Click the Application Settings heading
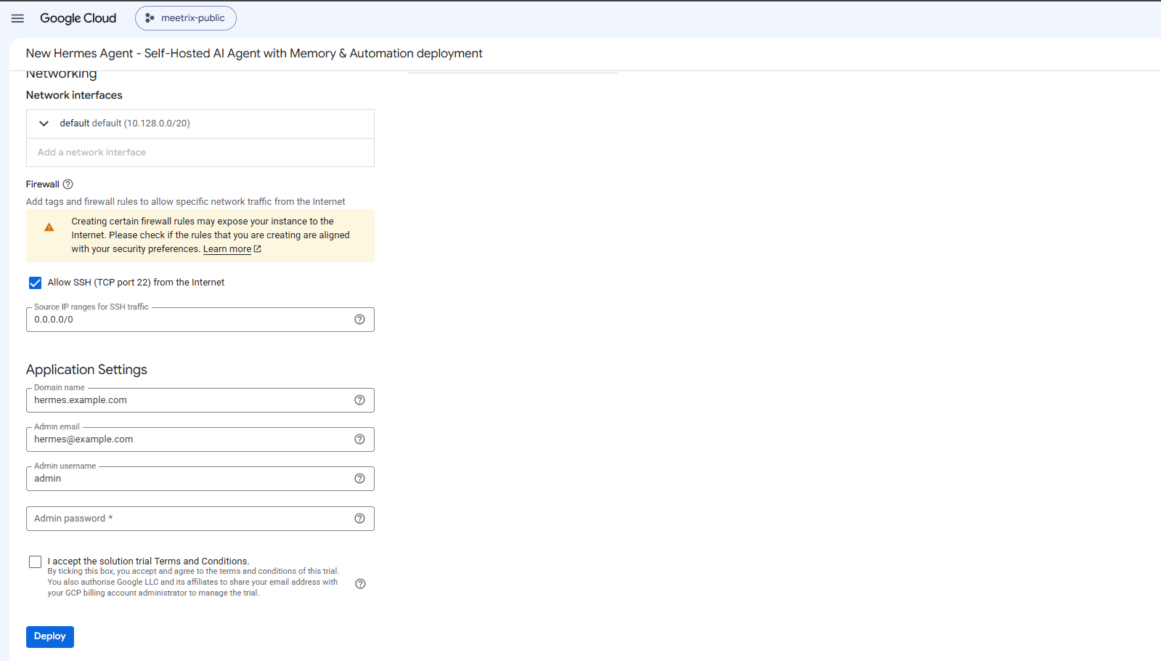1161x661 pixels. coord(86,370)
